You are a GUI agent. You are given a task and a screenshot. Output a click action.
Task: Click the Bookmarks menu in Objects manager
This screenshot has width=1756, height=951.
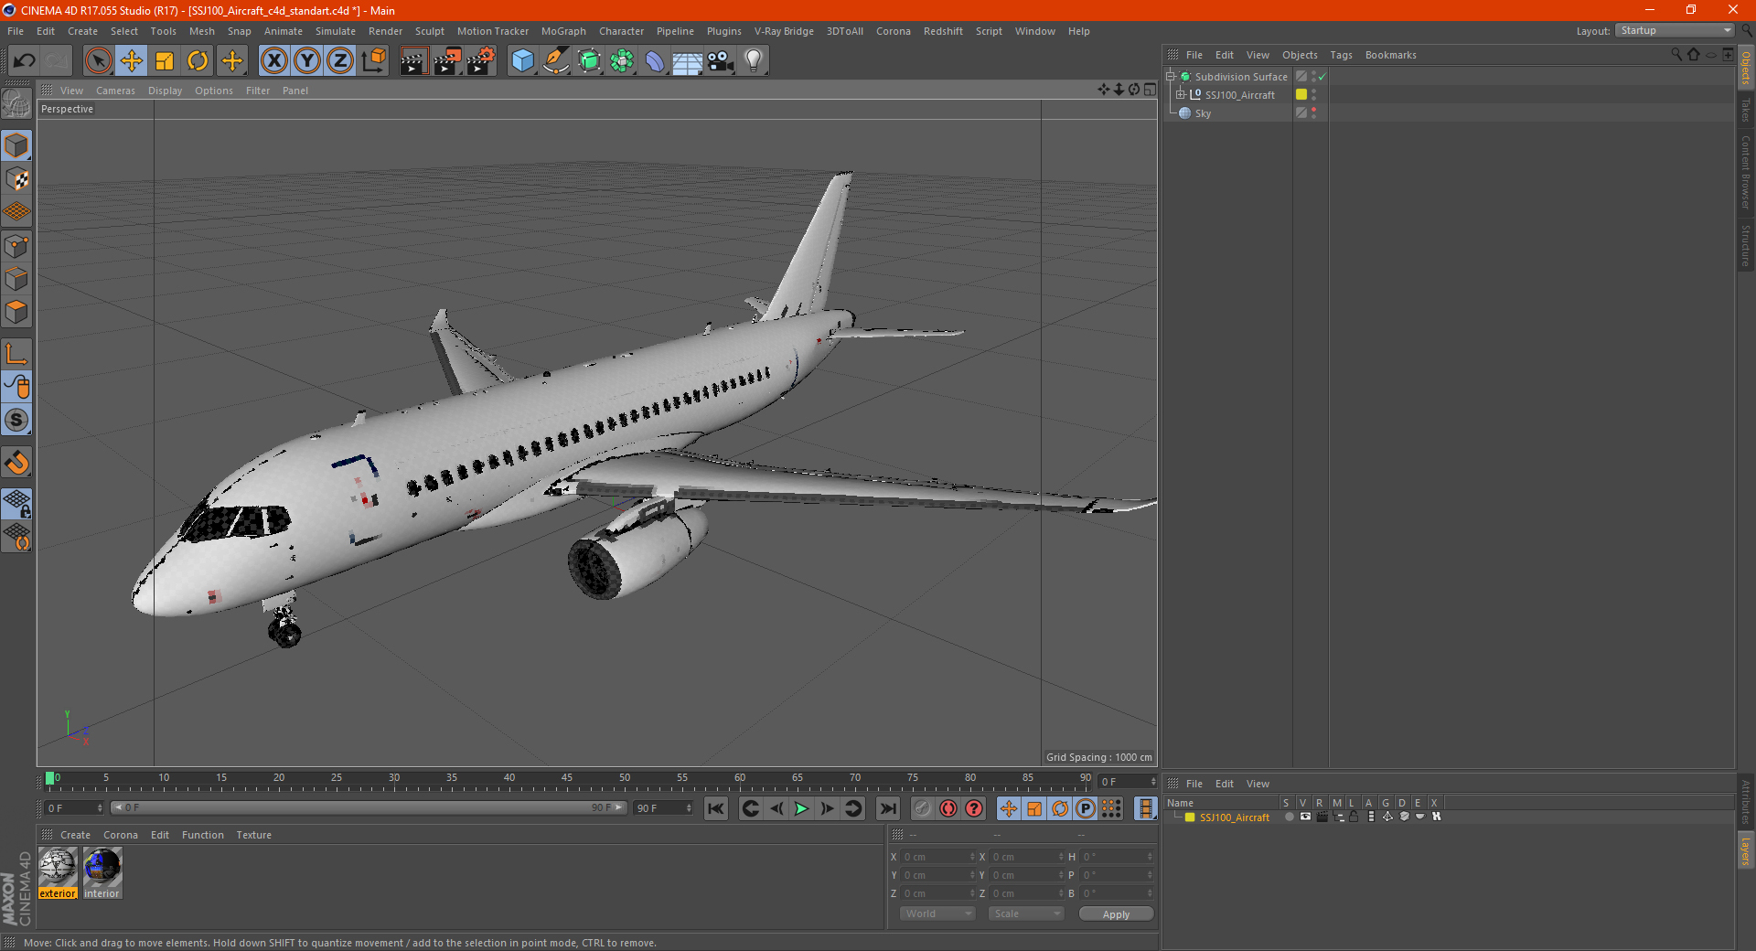[1390, 55]
